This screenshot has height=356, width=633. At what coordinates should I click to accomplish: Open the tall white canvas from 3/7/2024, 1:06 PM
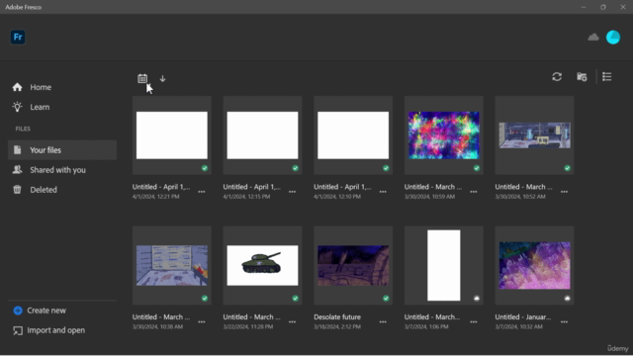(x=444, y=265)
